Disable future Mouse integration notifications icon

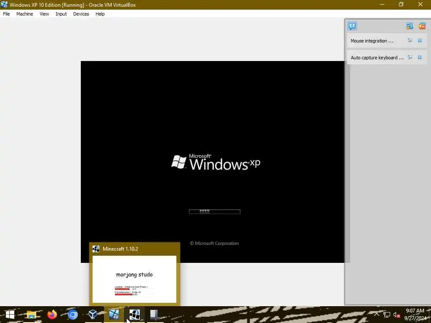[410, 41]
